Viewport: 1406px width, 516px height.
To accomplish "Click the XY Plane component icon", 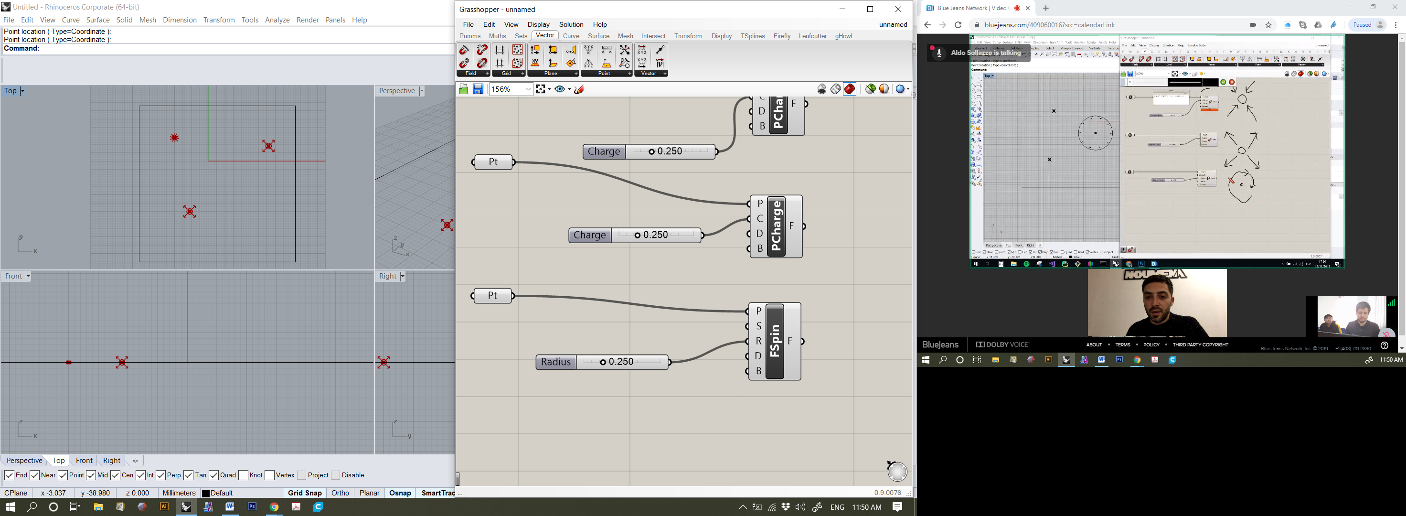I will [x=535, y=64].
